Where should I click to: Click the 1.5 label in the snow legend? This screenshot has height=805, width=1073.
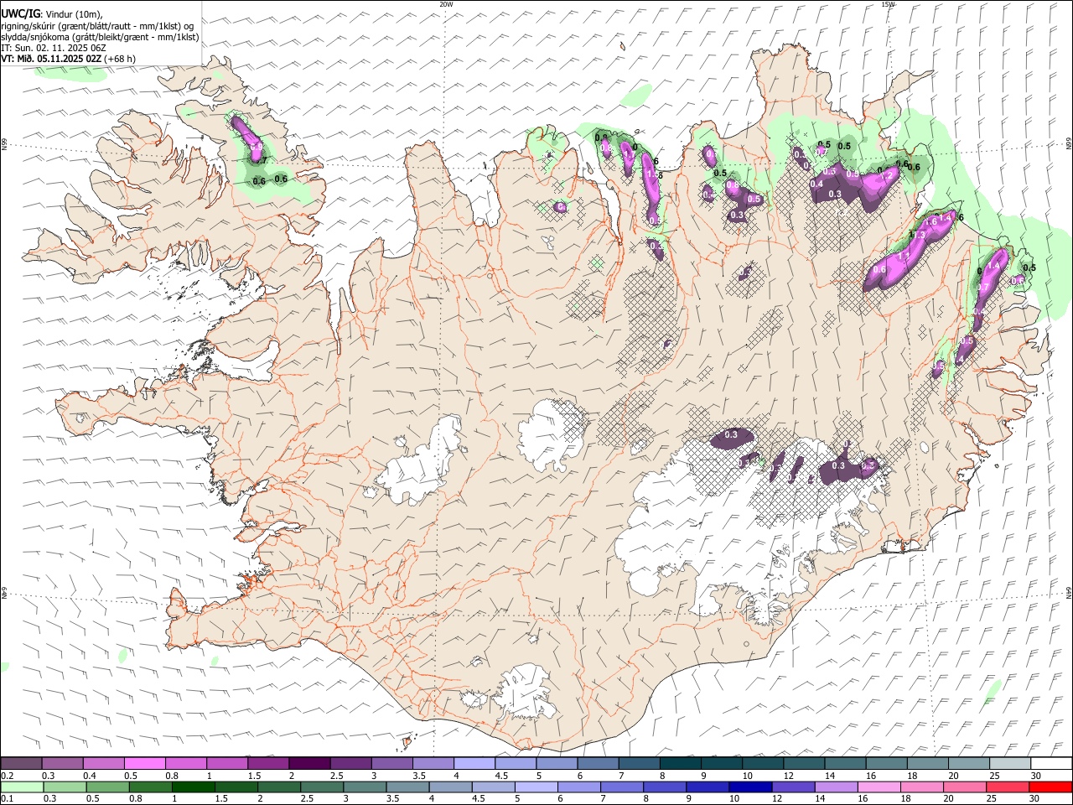(254, 776)
